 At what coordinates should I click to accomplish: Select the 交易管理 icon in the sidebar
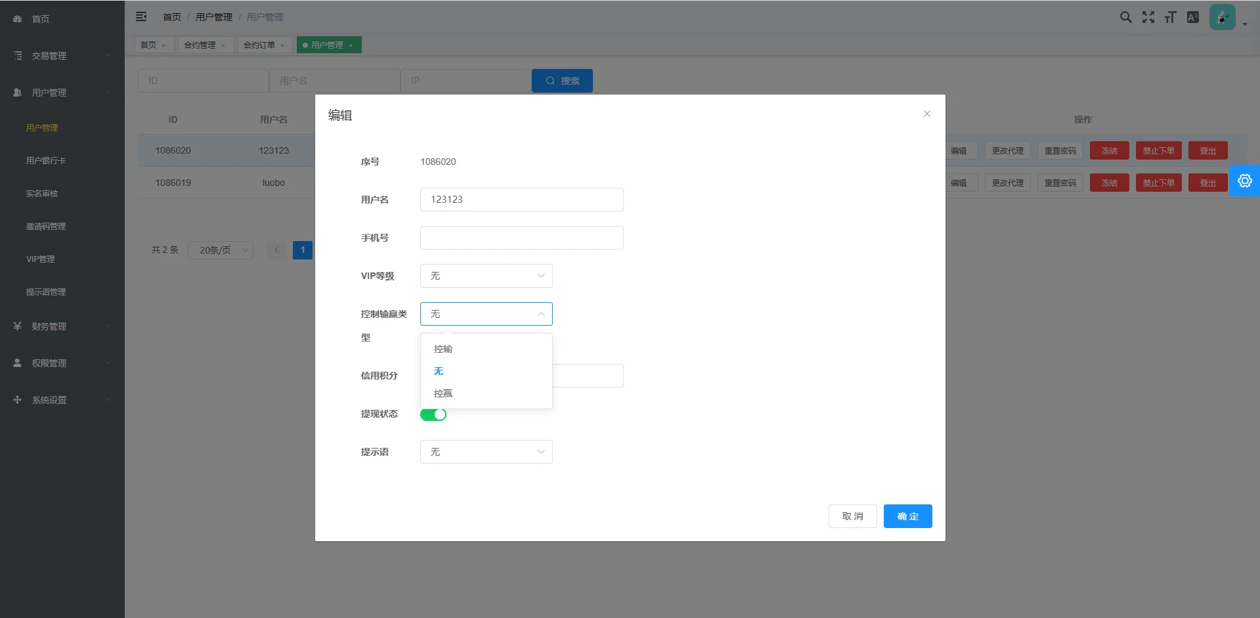pyautogui.click(x=17, y=55)
